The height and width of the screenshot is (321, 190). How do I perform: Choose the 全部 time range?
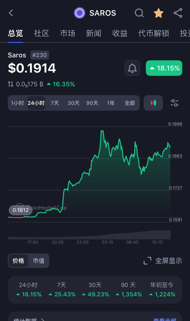(130, 103)
